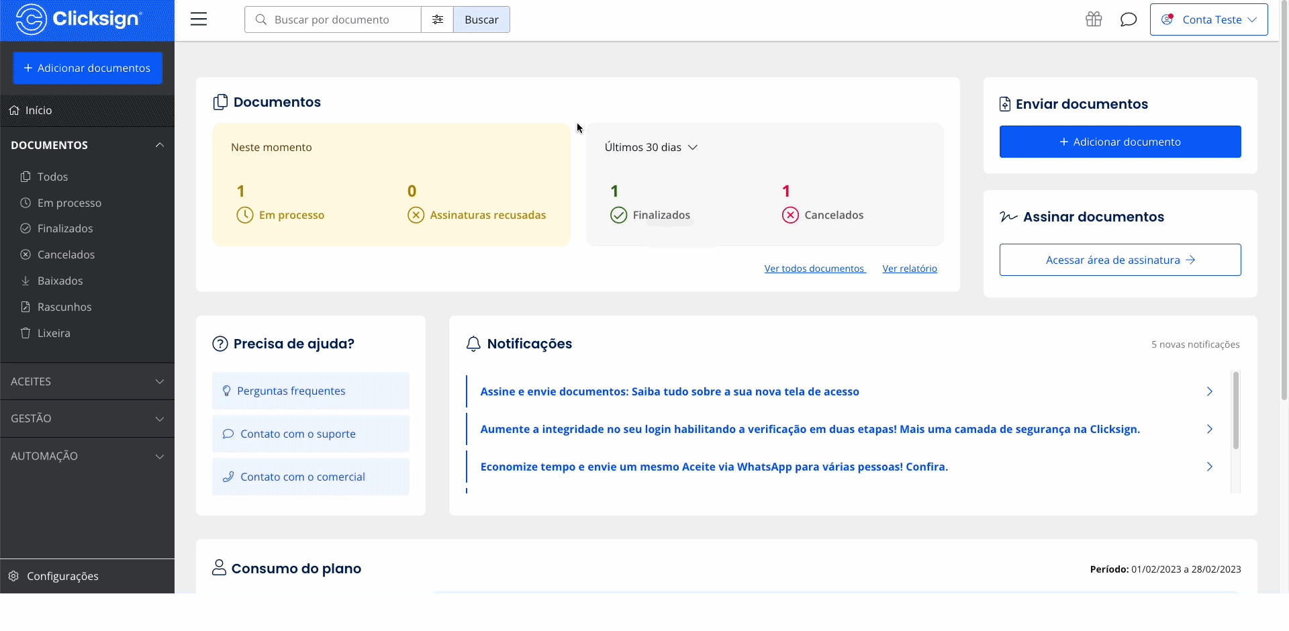The height and width of the screenshot is (631, 1289).
Task: Open the chat bubble icon
Action: [x=1129, y=19]
